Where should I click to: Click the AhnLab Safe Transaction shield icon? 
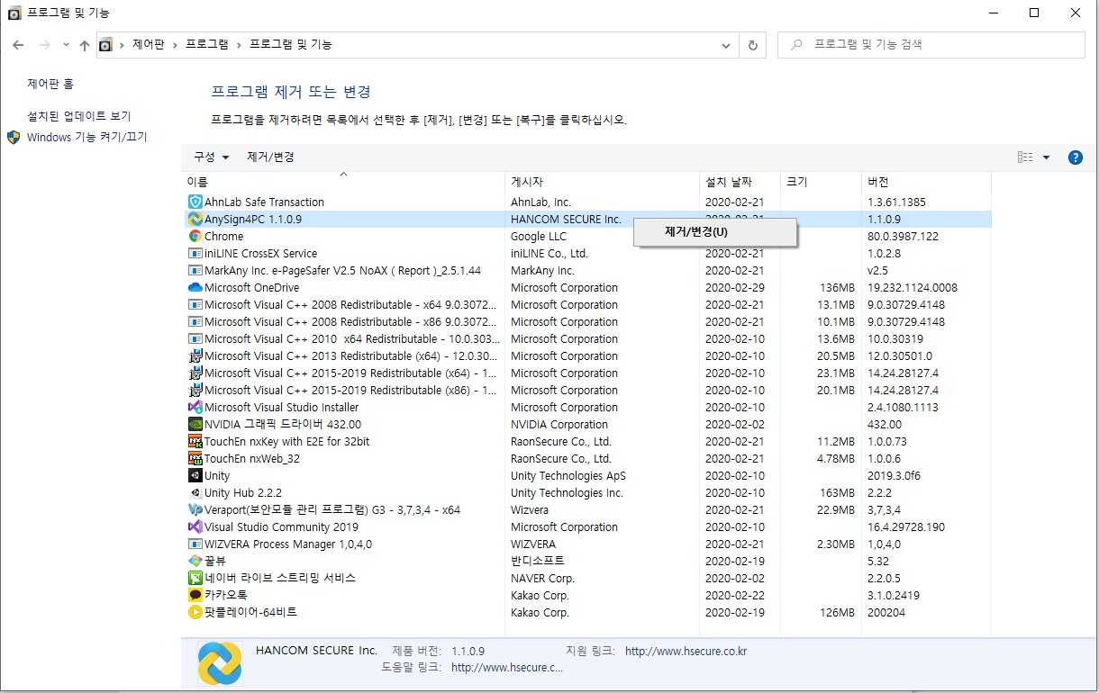[x=195, y=202]
